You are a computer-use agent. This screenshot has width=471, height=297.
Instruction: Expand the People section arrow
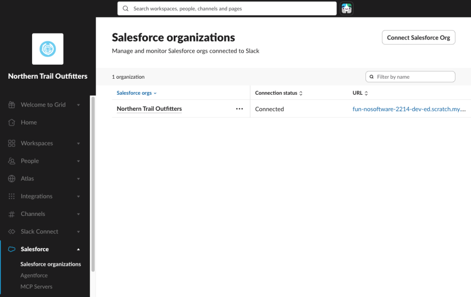(78, 161)
